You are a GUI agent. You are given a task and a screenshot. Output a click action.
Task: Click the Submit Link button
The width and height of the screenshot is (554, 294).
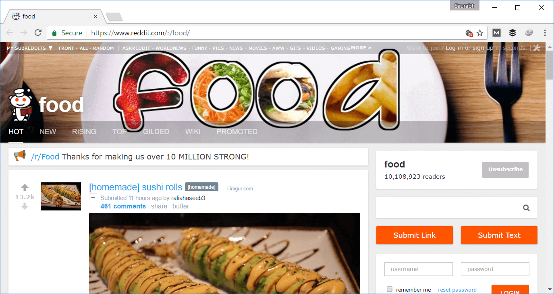click(415, 235)
